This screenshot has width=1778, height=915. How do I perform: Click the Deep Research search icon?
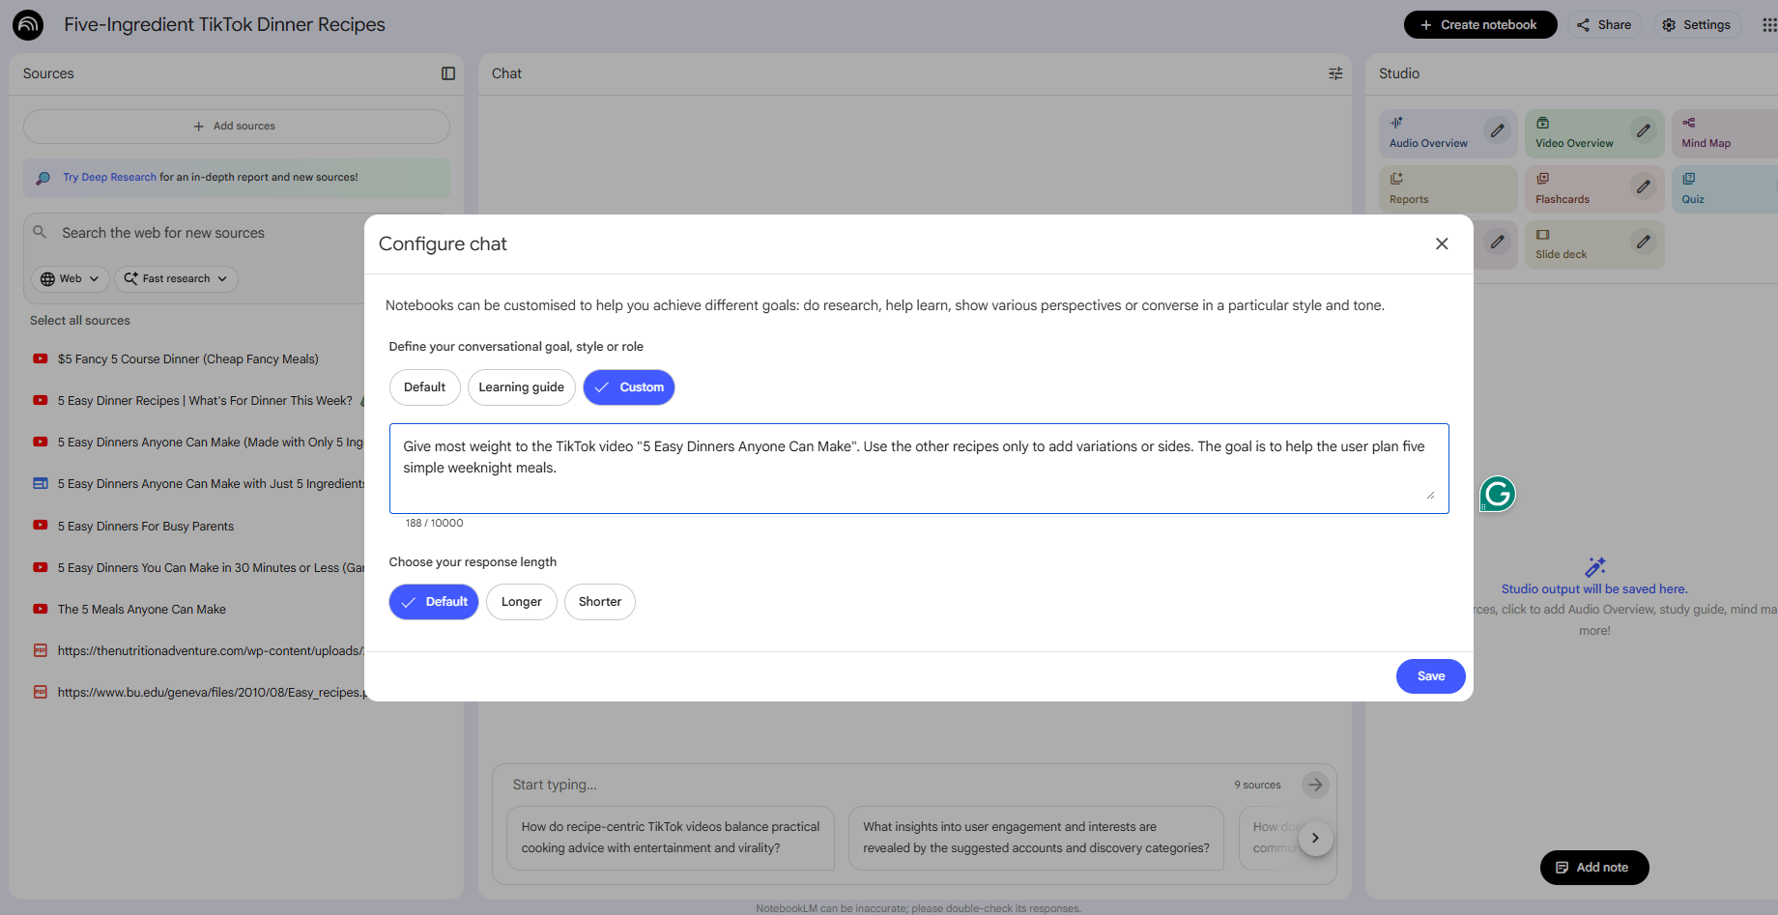click(x=43, y=178)
